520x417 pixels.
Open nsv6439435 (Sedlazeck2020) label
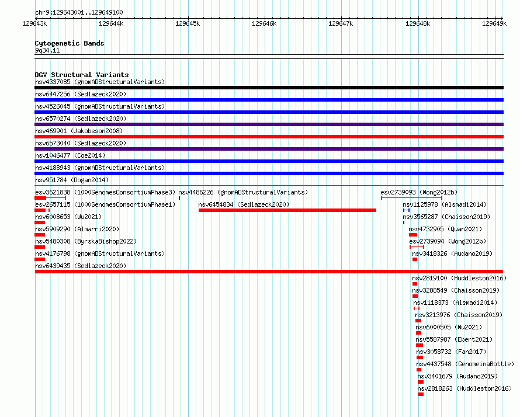(x=81, y=266)
